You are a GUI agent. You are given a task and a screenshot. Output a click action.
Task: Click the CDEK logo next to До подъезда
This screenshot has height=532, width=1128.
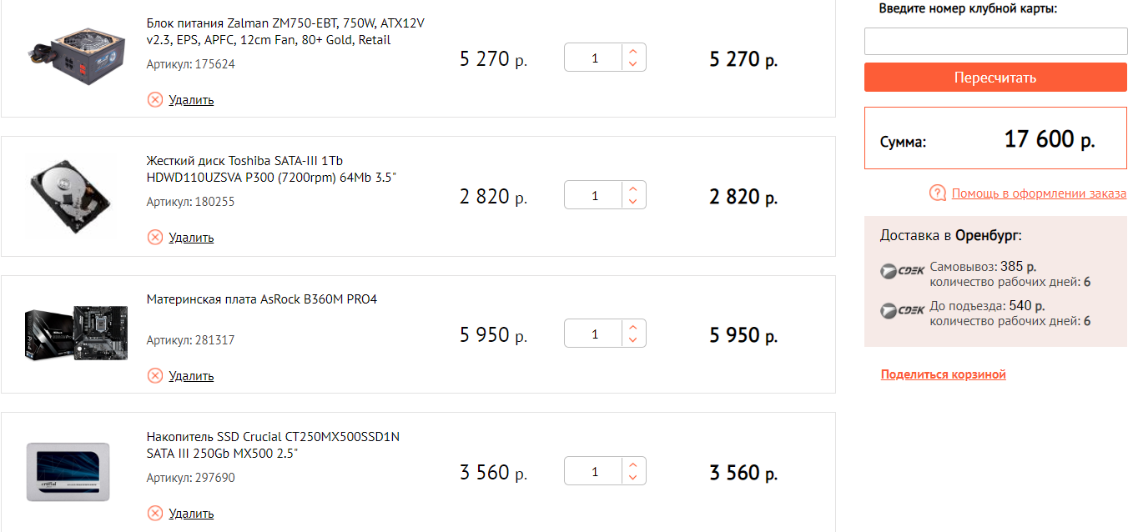click(903, 310)
